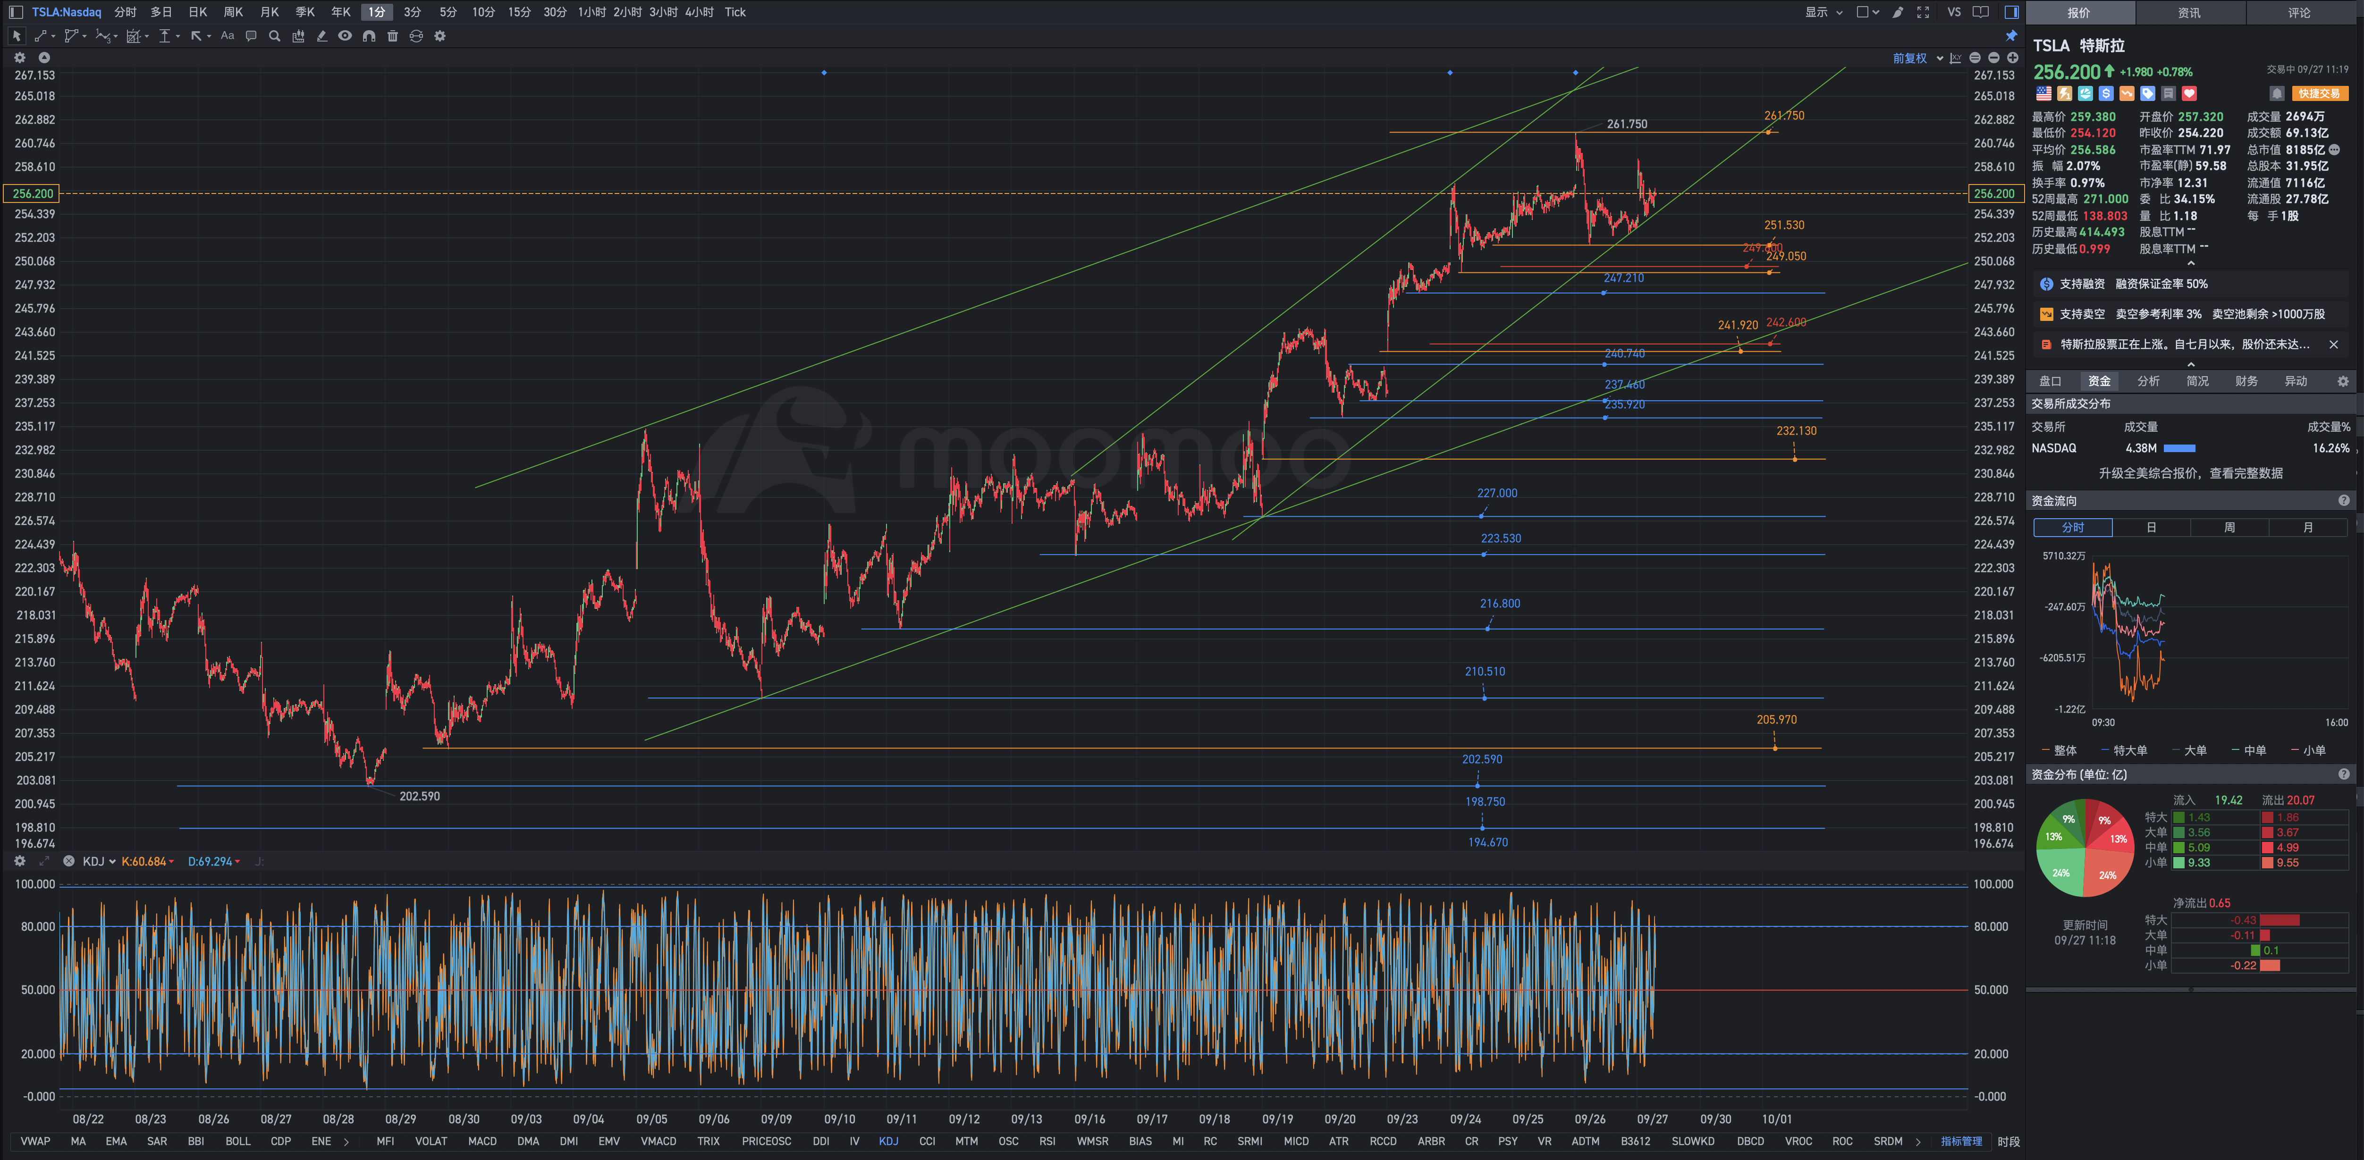The height and width of the screenshot is (1160, 2364).
Task: Remove the KDJ indicator with X
Action: click(69, 861)
